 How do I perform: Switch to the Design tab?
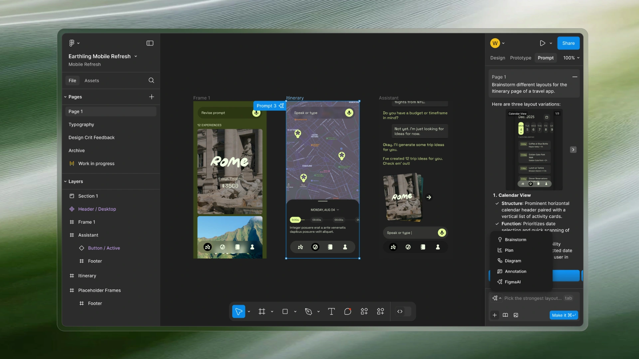(x=498, y=58)
